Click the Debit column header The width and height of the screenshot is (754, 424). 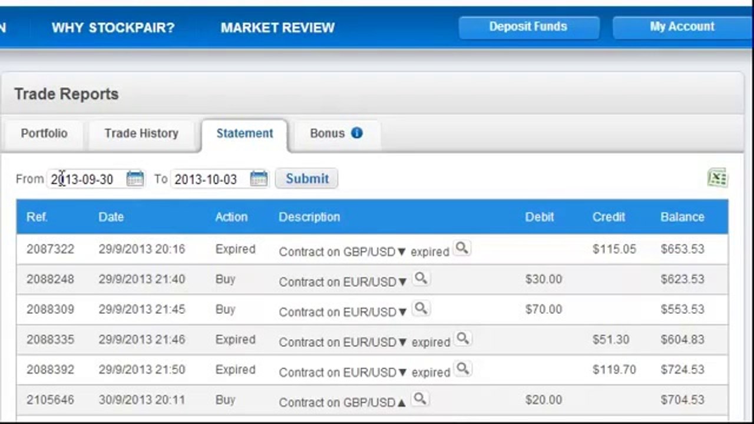[540, 217]
